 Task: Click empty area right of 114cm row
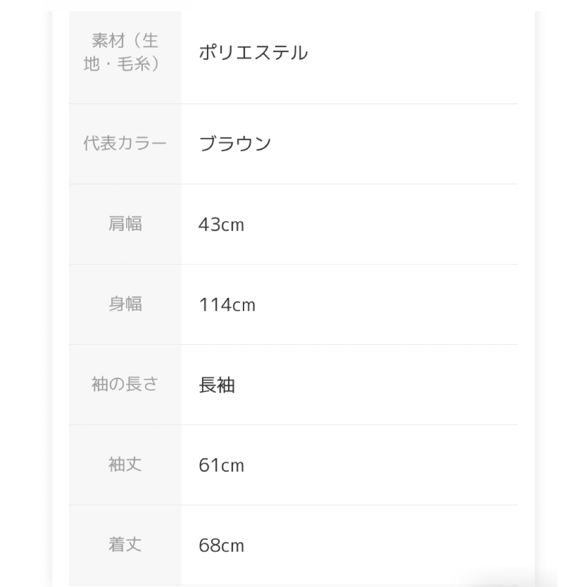pyautogui.click(x=387, y=304)
